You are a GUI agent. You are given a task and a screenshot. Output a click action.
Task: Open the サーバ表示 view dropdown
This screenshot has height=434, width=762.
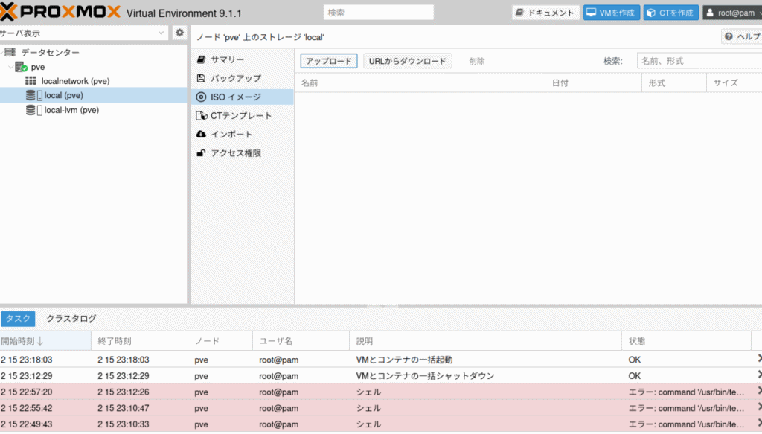(x=84, y=33)
